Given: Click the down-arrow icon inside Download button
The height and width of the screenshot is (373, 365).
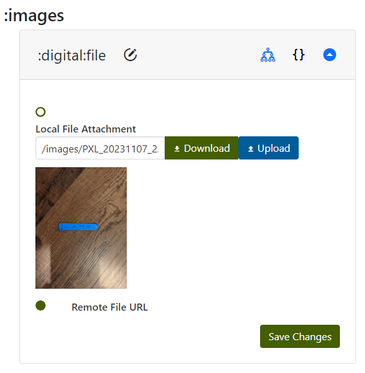Looking at the screenshot, I should click(x=177, y=149).
